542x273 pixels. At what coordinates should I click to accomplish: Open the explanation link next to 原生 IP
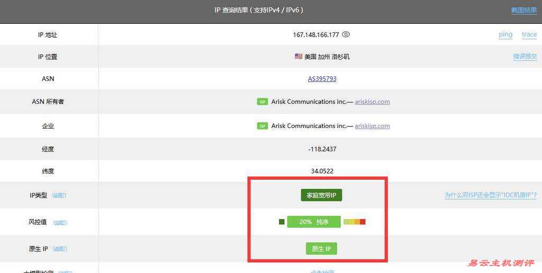tap(60, 249)
